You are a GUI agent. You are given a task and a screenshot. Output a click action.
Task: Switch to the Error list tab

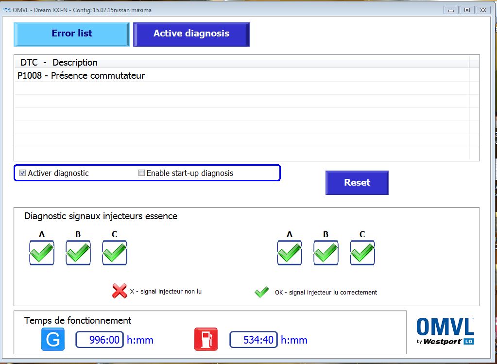point(72,34)
